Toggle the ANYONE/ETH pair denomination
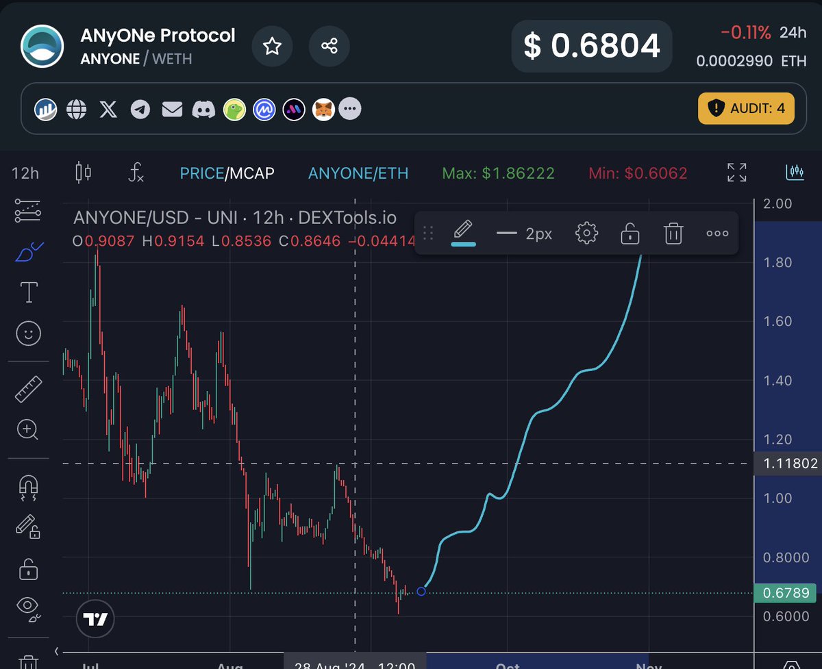Viewport: 822px width, 669px height. 358,173
